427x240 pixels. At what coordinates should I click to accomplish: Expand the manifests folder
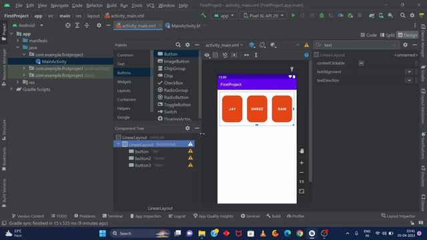click(18, 41)
